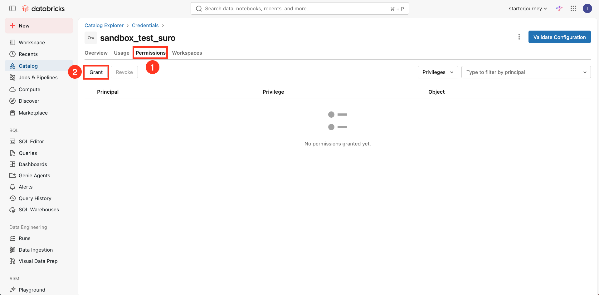Image resolution: width=599 pixels, height=295 pixels.
Task: Open Data Ingestion
Action: coord(39,250)
